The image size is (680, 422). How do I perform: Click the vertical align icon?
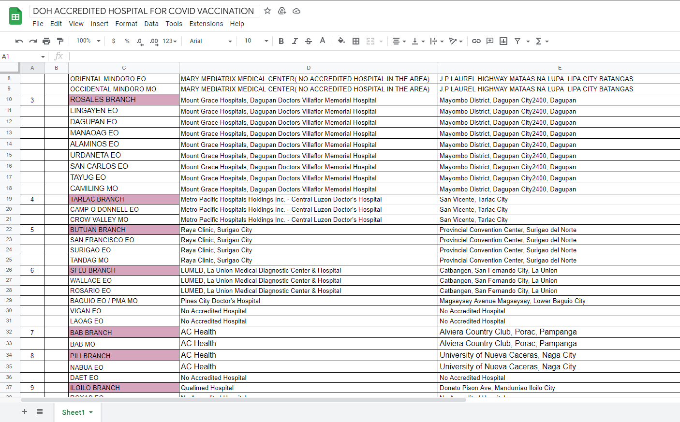click(x=415, y=41)
